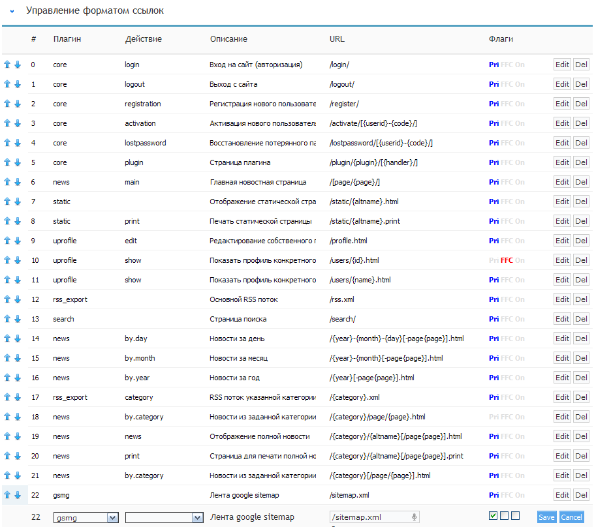Tick the third flag checkbox
The image size is (596, 527).
tap(515, 516)
